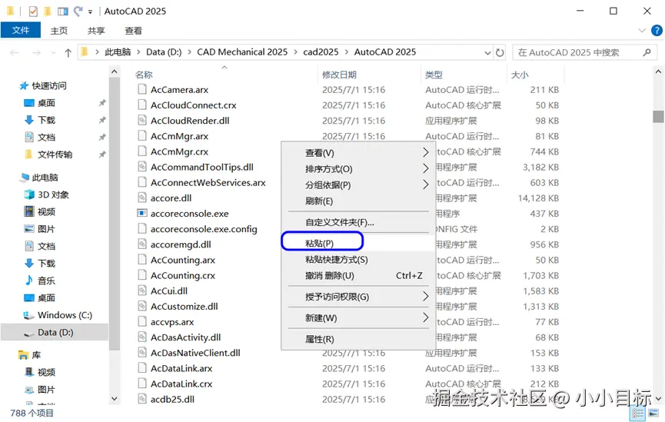Screen dimensions: 665x422
Task: Sort by the 名称 column header
Action: (x=144, y=75)
